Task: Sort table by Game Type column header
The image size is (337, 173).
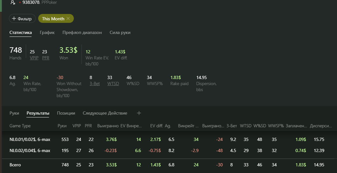Action: [20, 126]
